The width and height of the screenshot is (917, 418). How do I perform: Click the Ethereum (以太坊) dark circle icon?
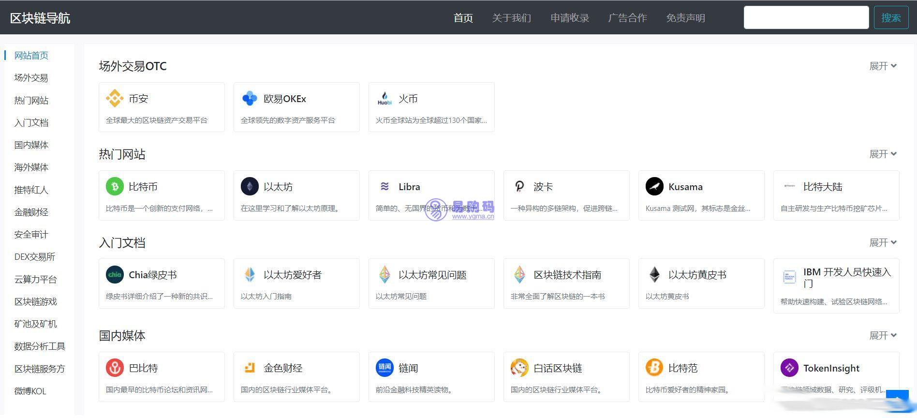(250, 187)
